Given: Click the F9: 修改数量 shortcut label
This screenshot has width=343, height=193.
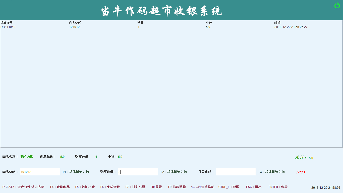Looking at the screenshot, I should 177,187.
